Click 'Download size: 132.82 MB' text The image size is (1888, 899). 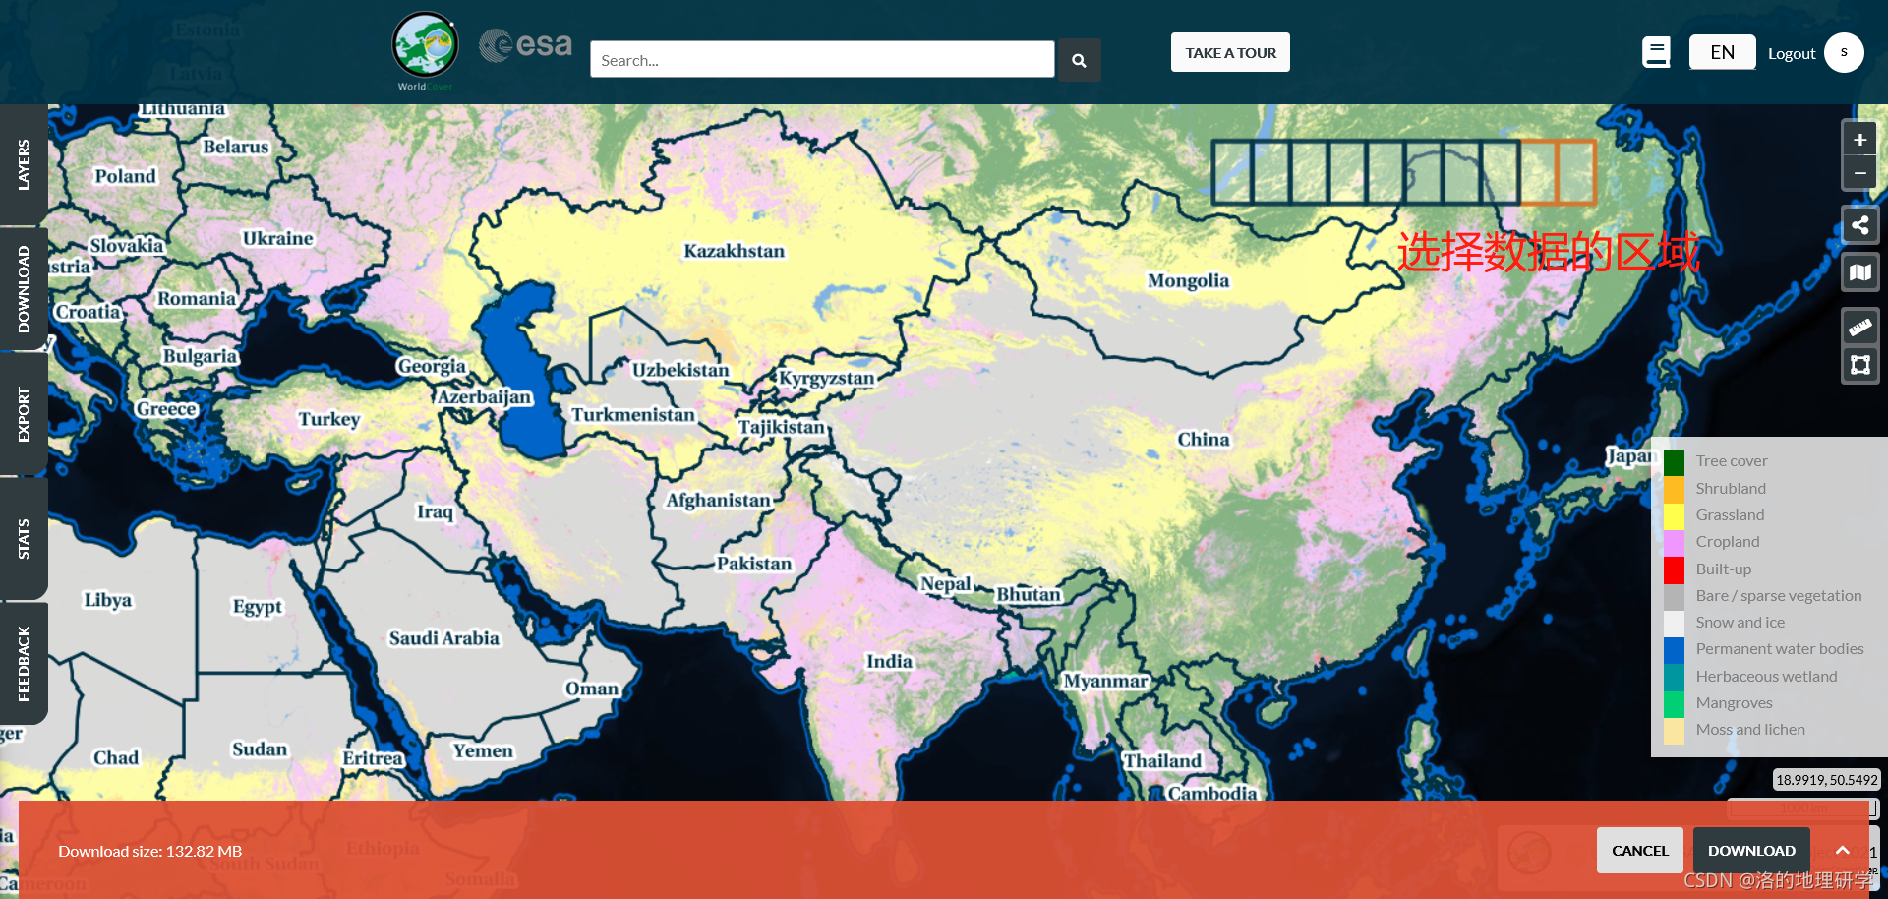[x=149, y=852]
